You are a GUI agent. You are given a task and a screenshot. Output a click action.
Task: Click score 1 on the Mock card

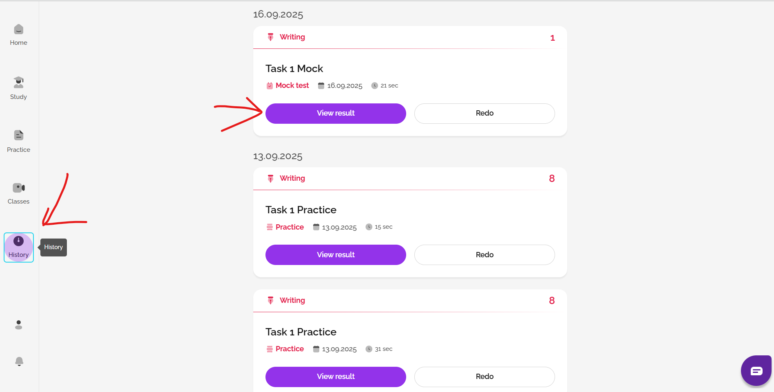coord(552,38)
